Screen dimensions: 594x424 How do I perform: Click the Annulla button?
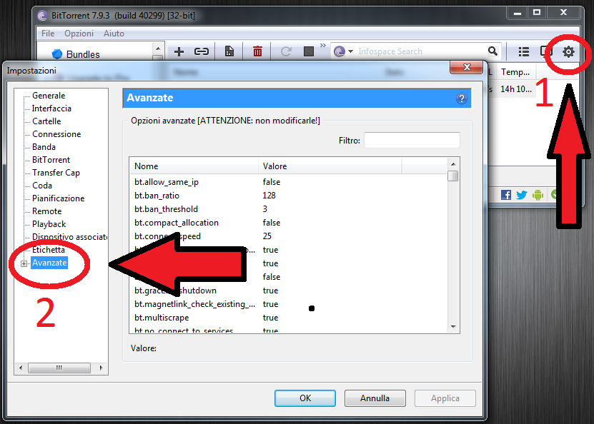pos(375,398)
